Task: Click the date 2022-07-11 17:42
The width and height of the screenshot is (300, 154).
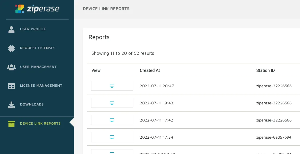Action: point(157,120)
